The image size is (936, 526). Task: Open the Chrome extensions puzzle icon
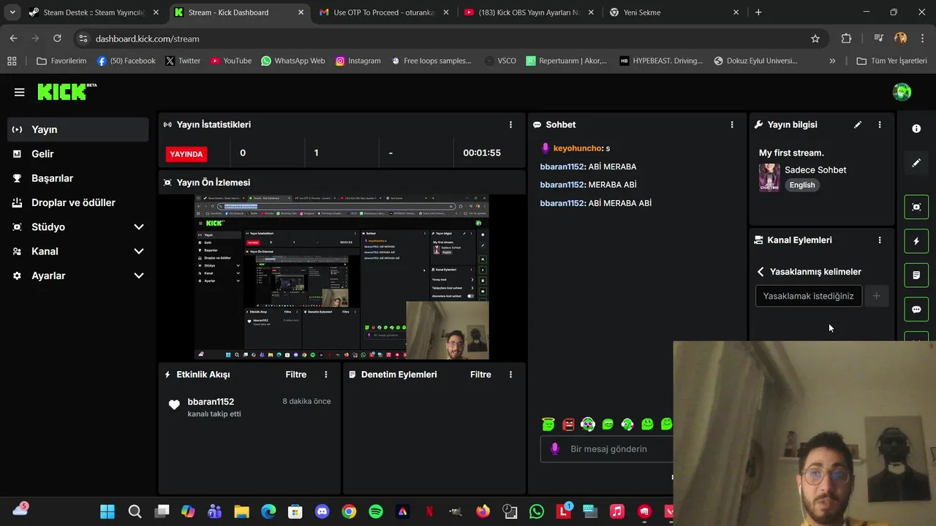pos(846,39)
